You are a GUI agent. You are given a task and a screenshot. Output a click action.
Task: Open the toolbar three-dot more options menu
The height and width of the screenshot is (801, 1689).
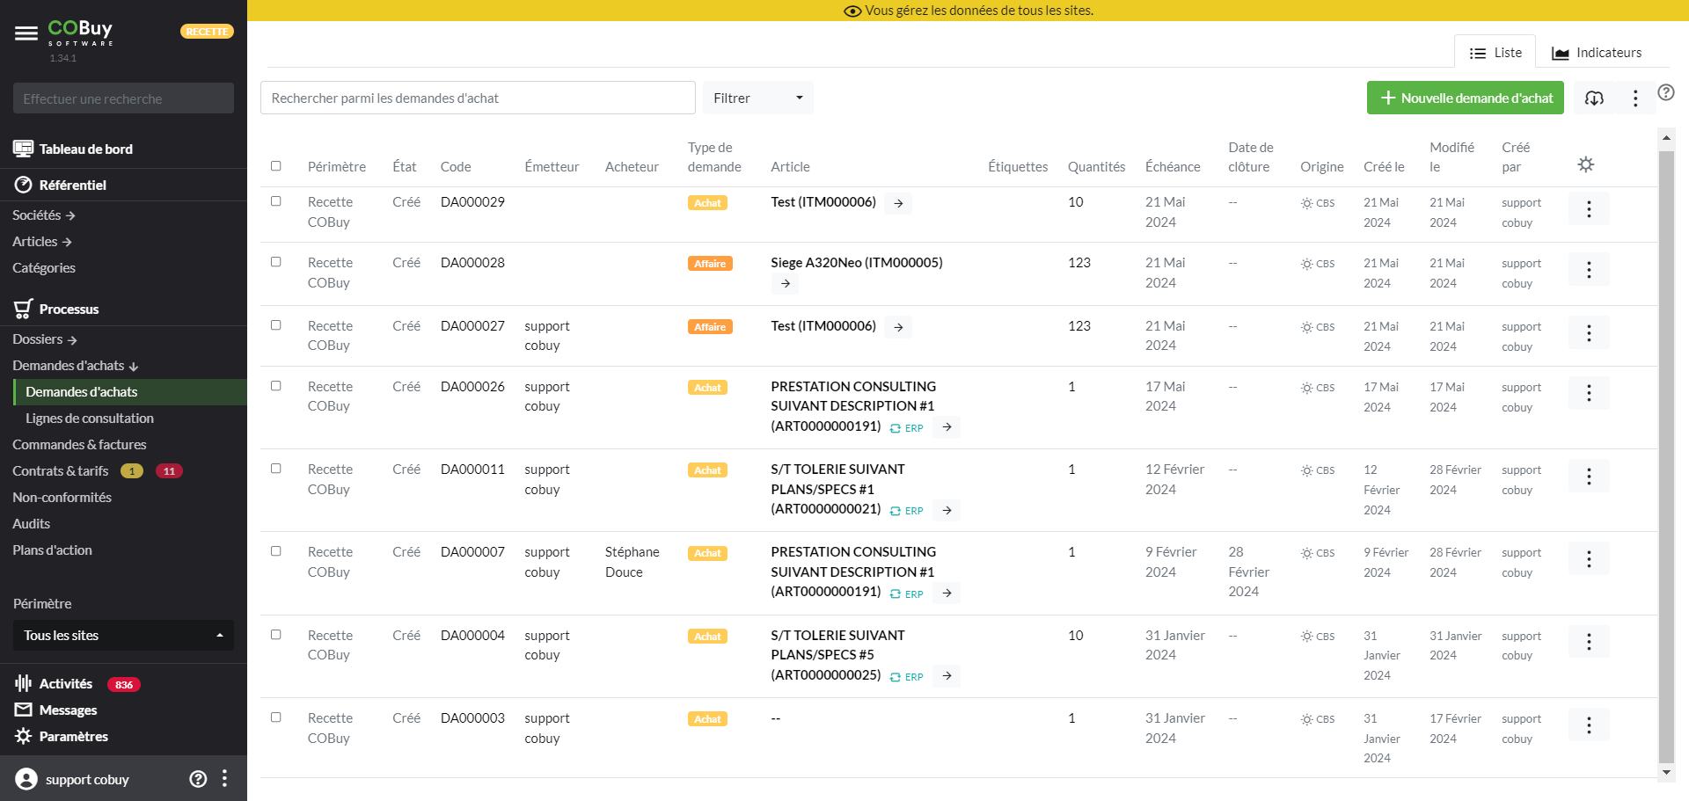(1634, 98)
